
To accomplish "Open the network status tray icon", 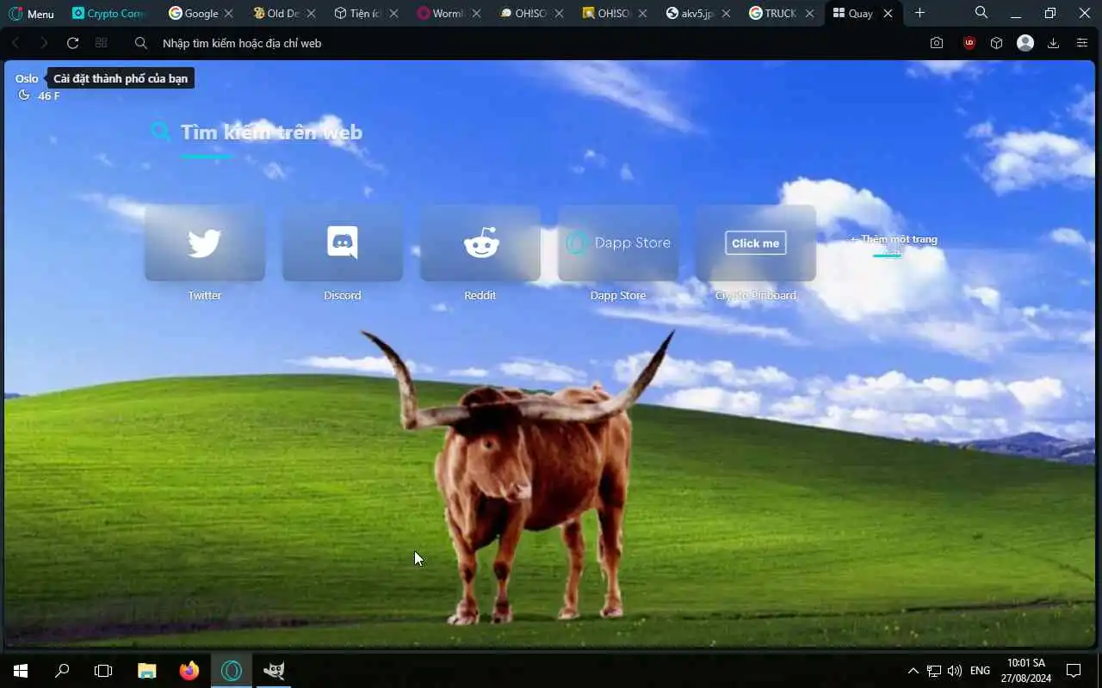I will [934, 671].
